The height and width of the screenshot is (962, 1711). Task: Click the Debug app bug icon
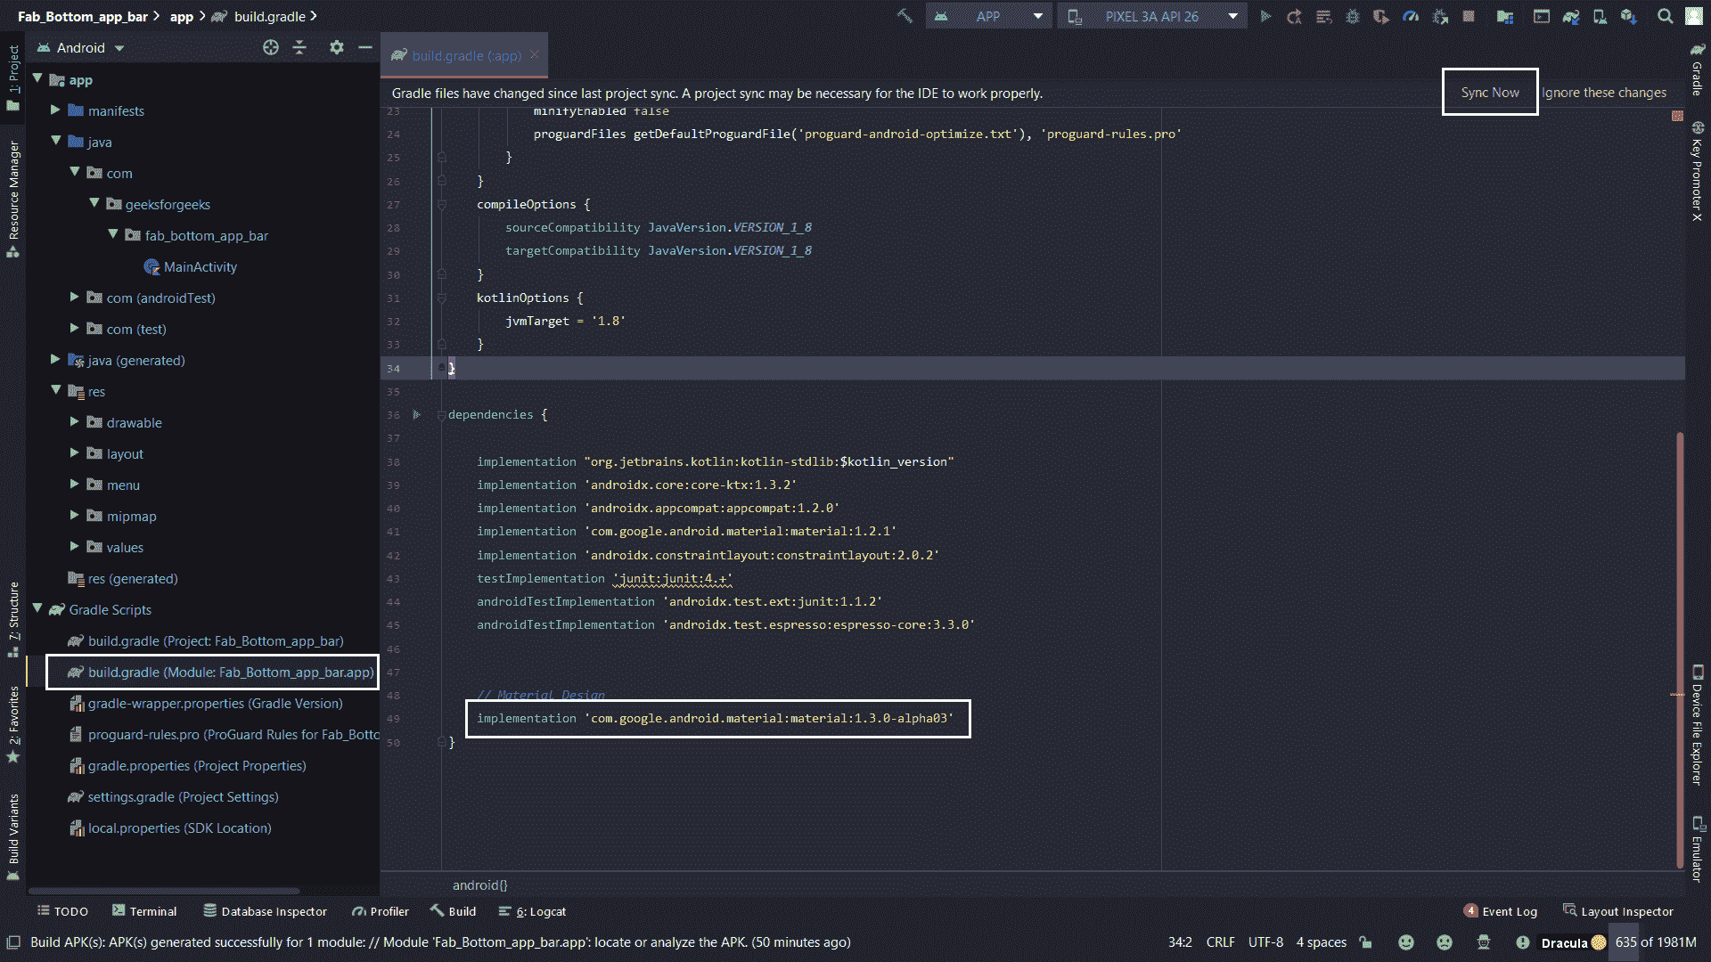coord(1352,16)
